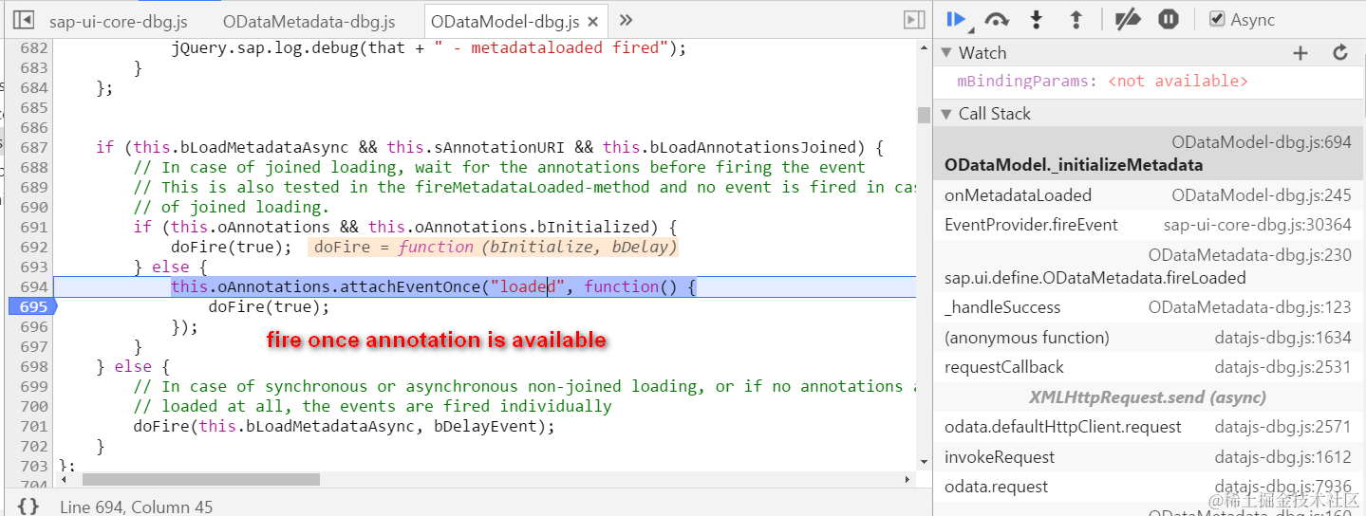Screen dimensions: 1366x516
Task: Click the "loaded" string on line 694
Action: click(529, 286)
